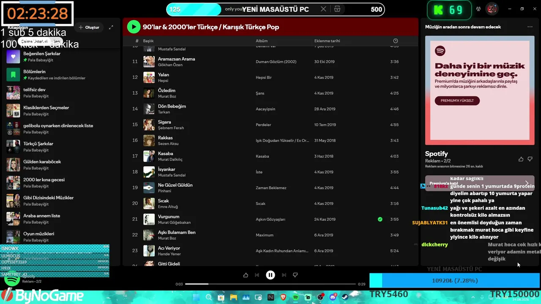The width and height of the screenshot is (541, 304).
Task: Open the Oyun müzikleri playlist
Action: [x=60, y=237]
